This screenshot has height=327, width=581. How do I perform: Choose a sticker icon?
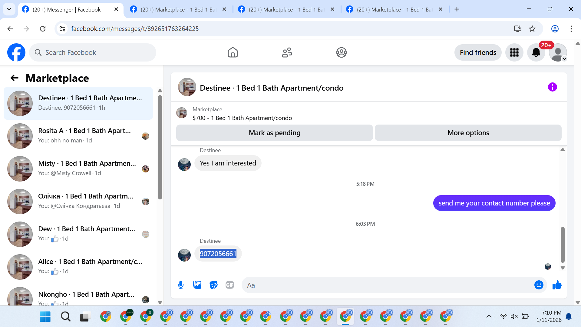pos(213,285)
